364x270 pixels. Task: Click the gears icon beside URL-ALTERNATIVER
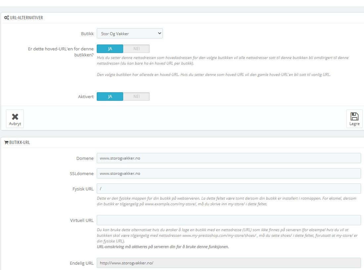pos(7,18)
